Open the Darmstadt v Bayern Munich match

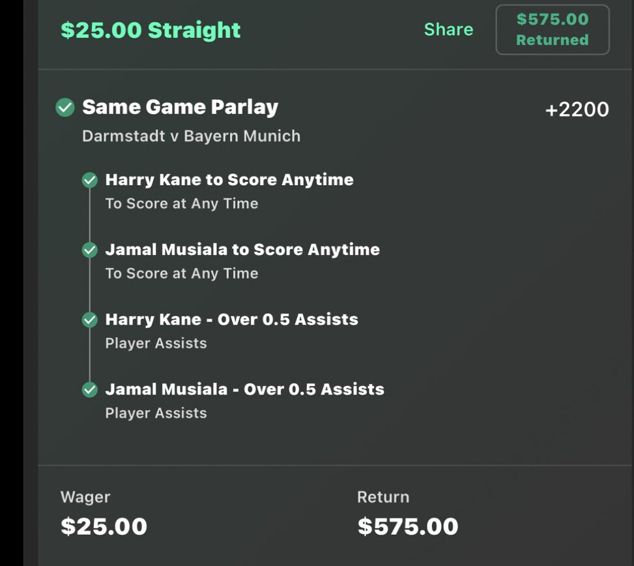191,136
